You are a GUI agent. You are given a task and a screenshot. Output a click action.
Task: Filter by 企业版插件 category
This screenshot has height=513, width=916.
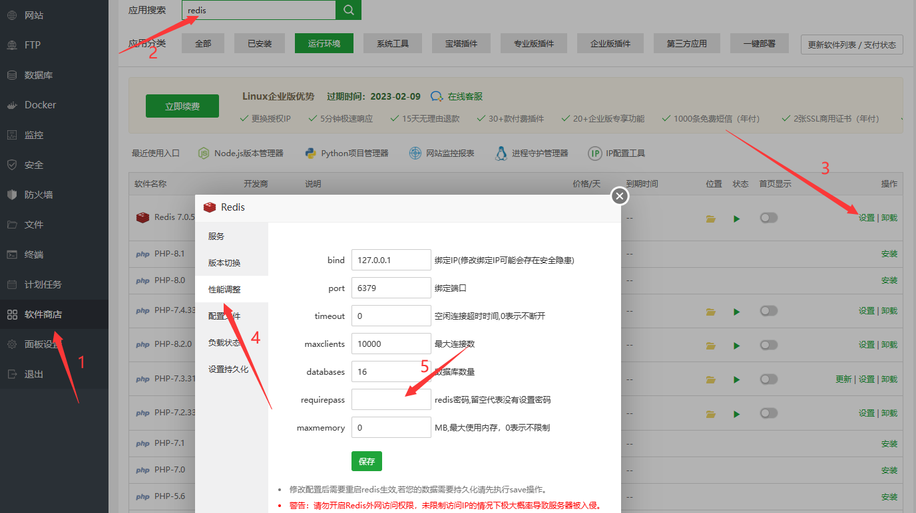[x=610, y=43]
